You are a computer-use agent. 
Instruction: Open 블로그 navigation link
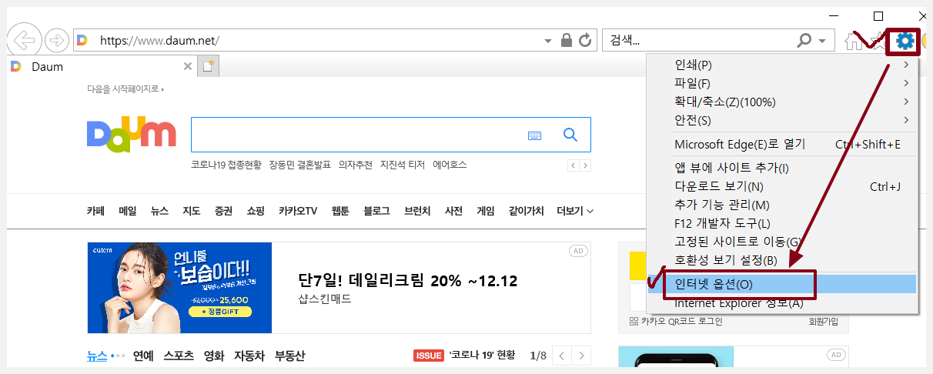point(376,211)
